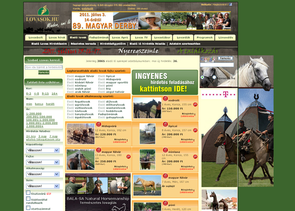Filter price by 1-300.000 link

point(33,113)
